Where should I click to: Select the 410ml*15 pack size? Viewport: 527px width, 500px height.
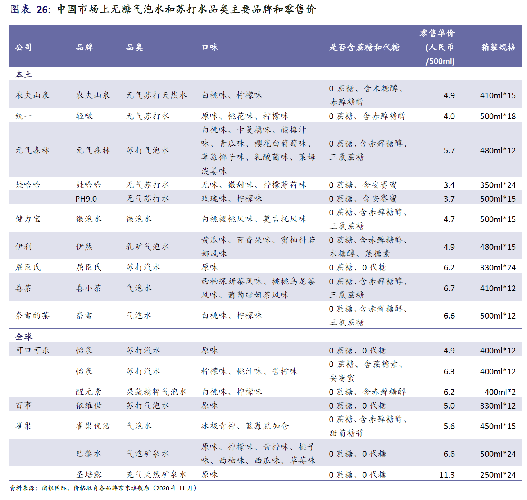pos(498,95)
